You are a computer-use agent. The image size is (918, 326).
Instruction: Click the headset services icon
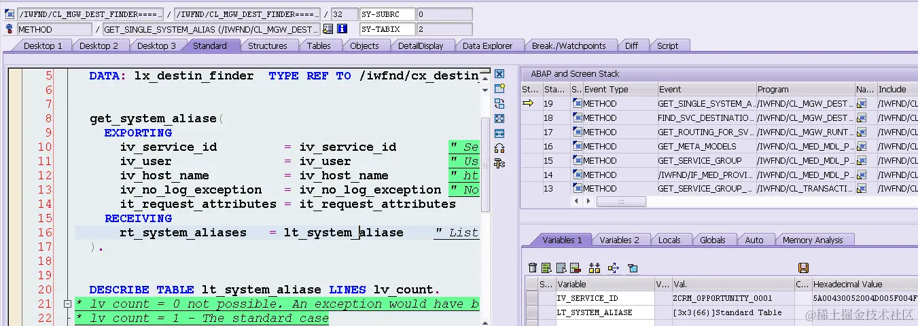pos(499,149)
